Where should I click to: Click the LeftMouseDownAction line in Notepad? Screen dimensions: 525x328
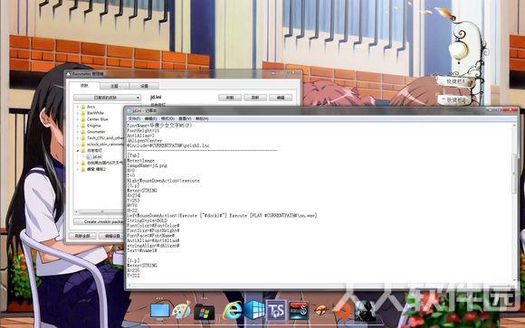click(222, 216)
